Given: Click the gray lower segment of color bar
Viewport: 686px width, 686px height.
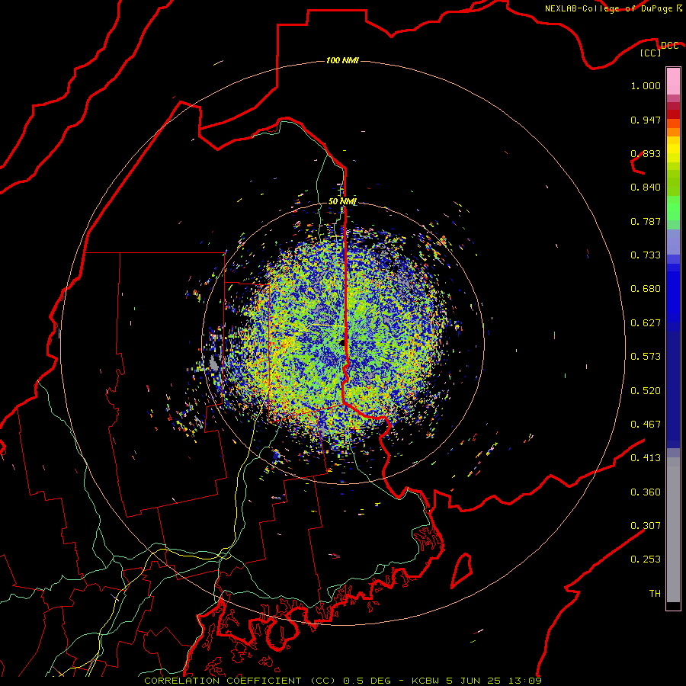Looking at the screenshot, I should click(673, 530).
